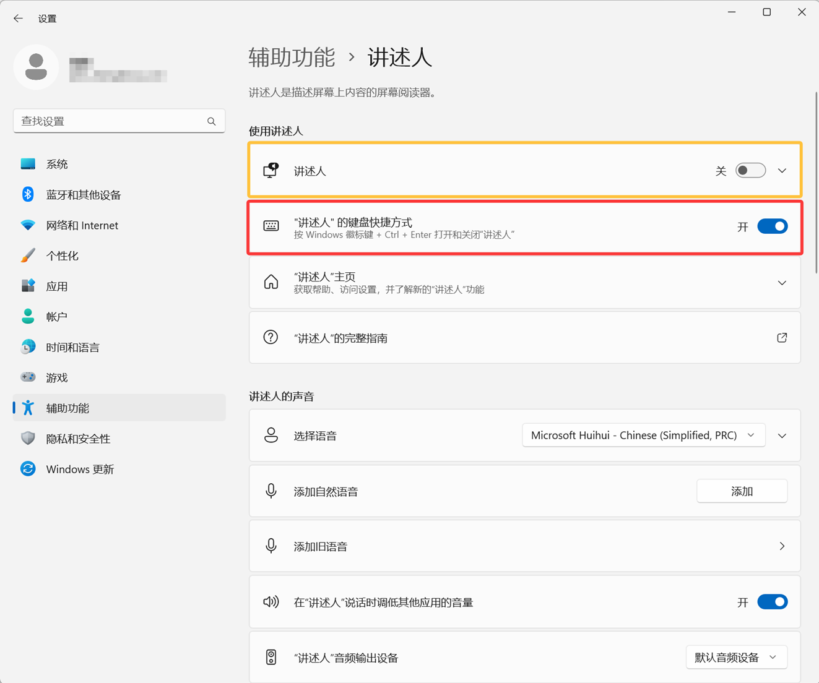The width and height of the screenshot is (819, 683).
Task: Click the 游戏 gamepad icon
Action: point(28,377)
